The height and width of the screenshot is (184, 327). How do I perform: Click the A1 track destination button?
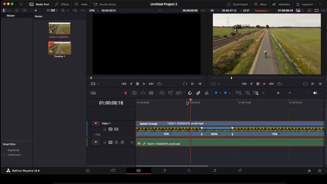point(96,142)
